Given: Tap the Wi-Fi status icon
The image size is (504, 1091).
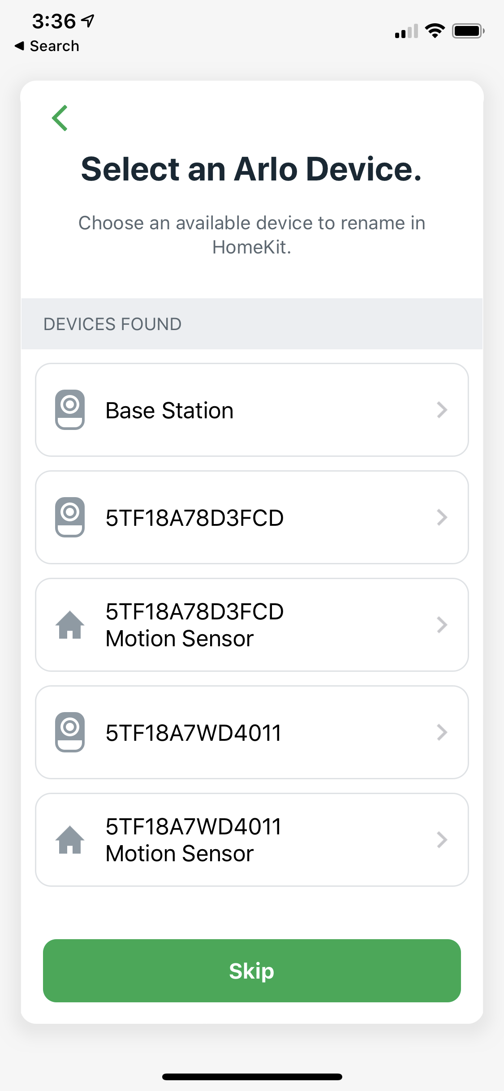Looking at the screenshot, I should pos(435,31).
